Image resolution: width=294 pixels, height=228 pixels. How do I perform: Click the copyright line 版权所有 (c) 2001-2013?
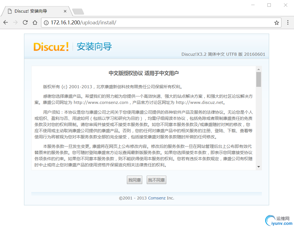pyautogui.click(x=68, y=87)
